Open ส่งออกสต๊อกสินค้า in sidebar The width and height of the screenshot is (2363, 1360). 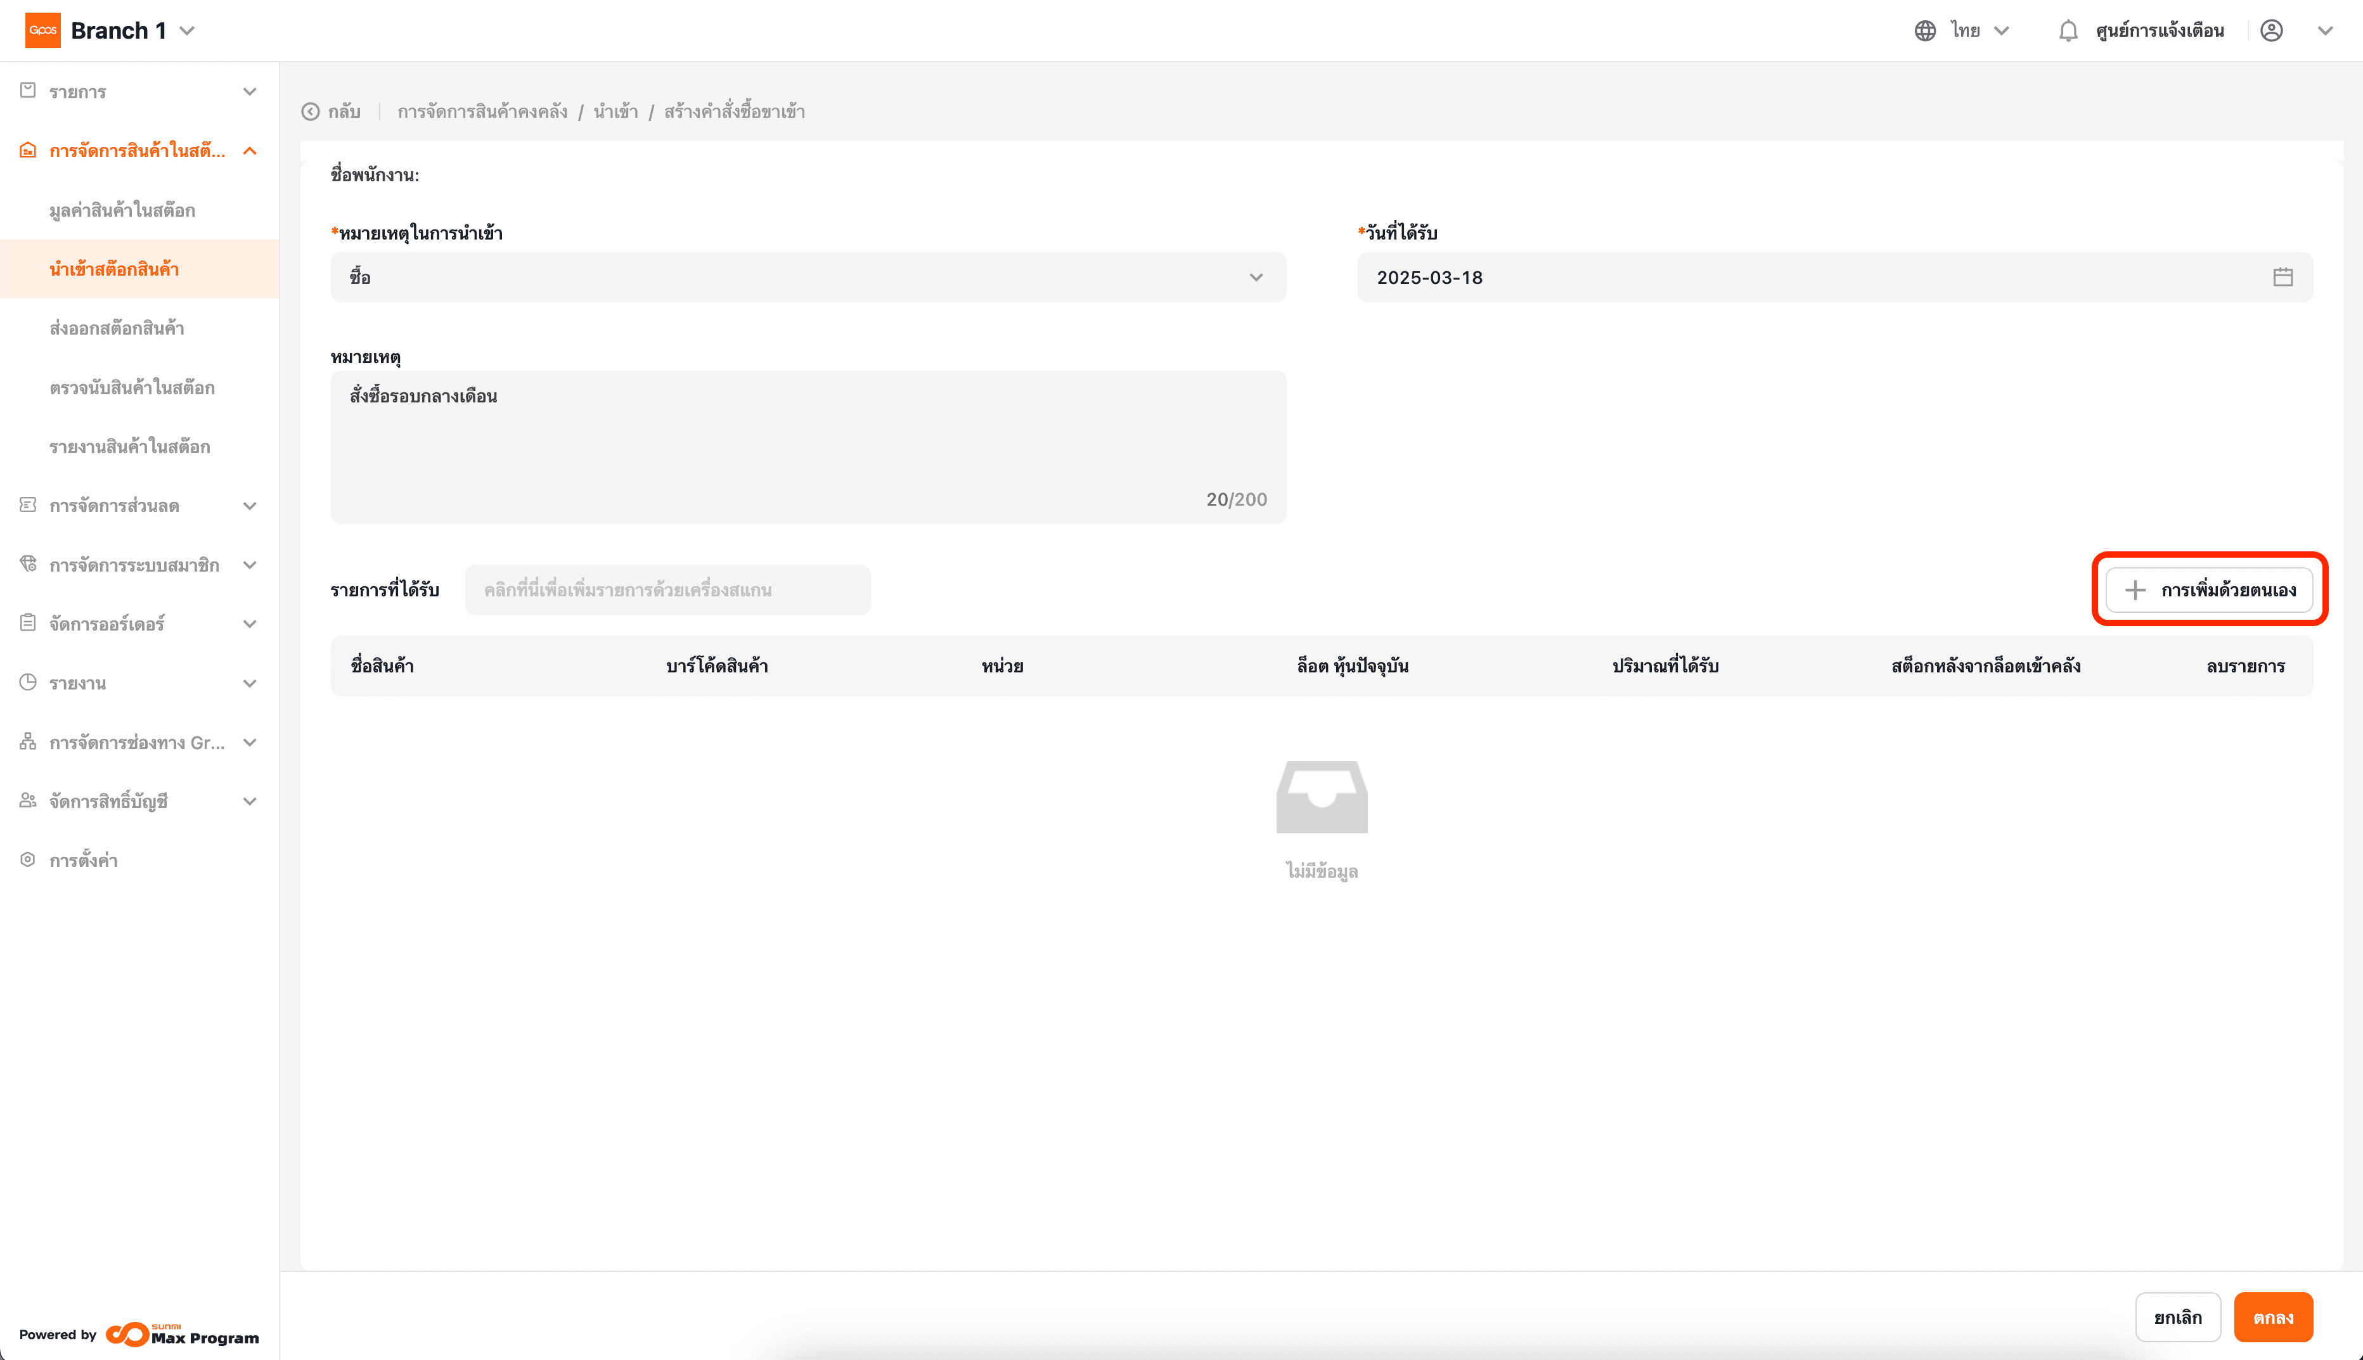pos(117,328)
